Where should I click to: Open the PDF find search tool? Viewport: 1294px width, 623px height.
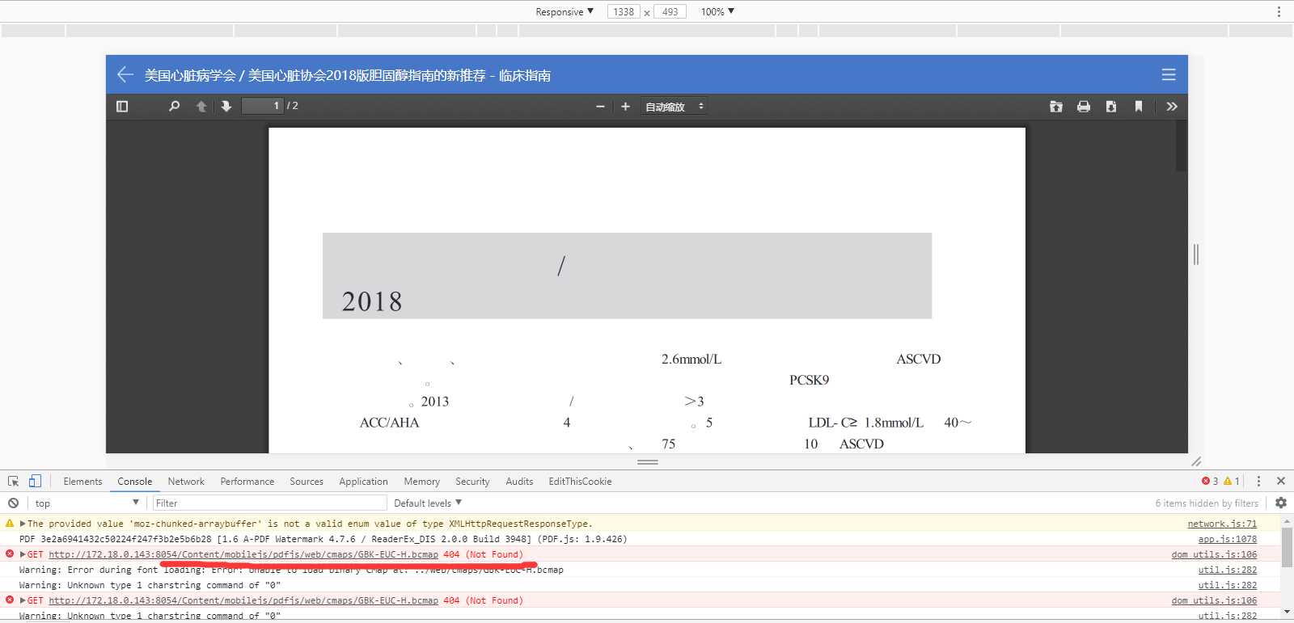tap(174, 106)
